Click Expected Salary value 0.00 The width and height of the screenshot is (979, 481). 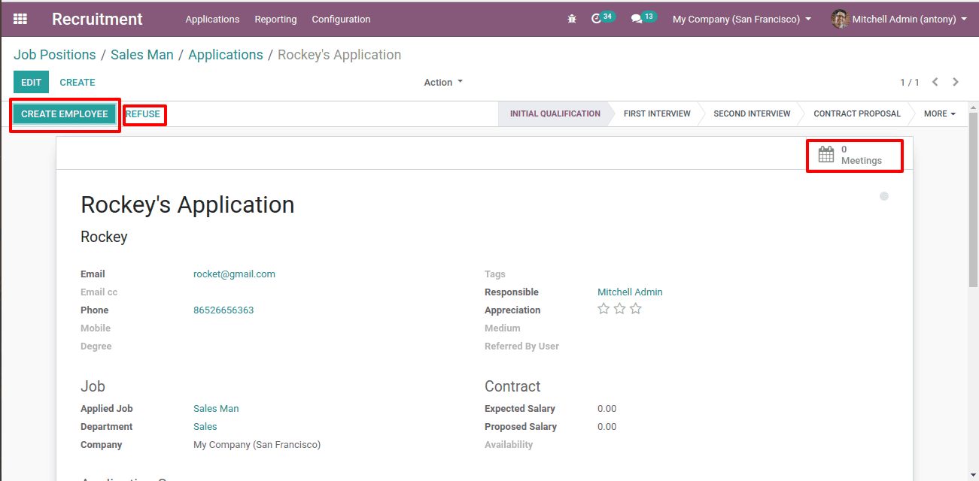click(607, 409)
